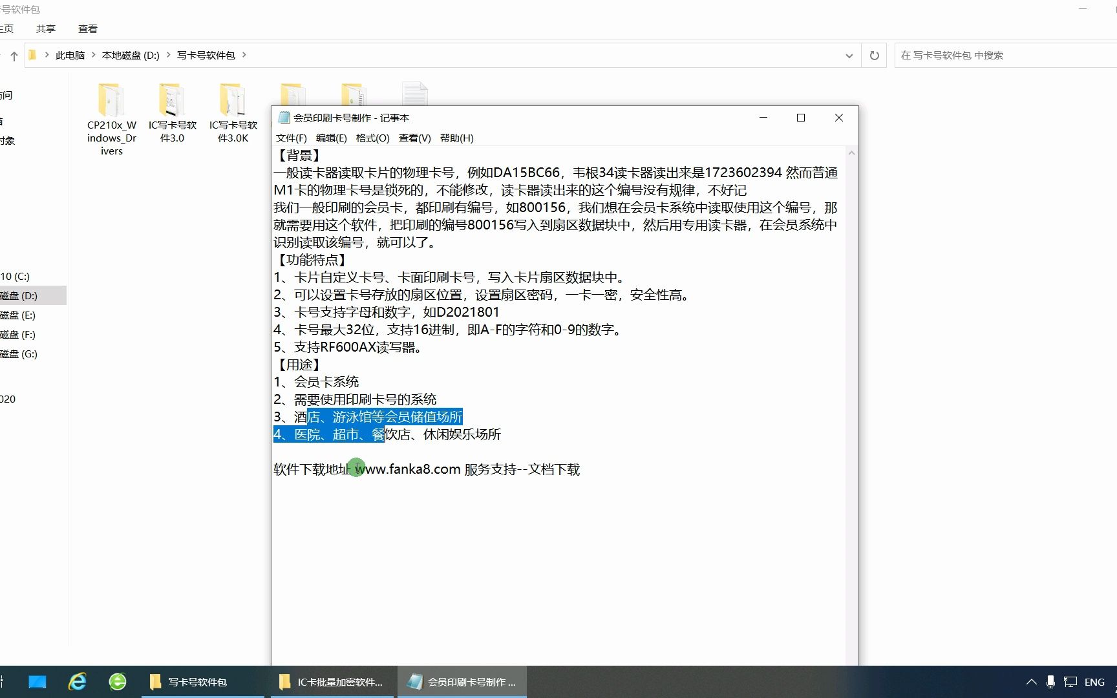Open the 文件(F) menu in Notepad

point(291,138)
